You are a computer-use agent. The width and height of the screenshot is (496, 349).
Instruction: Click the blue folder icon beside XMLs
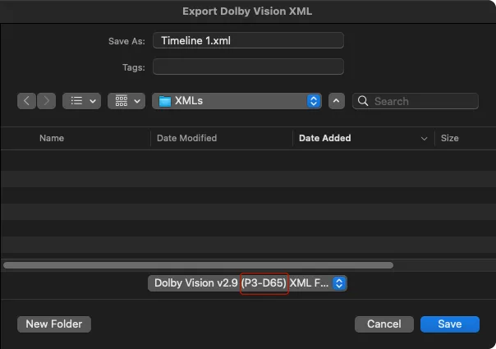[164, 101]
